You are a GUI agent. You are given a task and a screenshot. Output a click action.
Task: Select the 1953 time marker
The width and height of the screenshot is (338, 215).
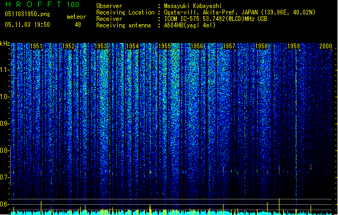tap(100, 46)
